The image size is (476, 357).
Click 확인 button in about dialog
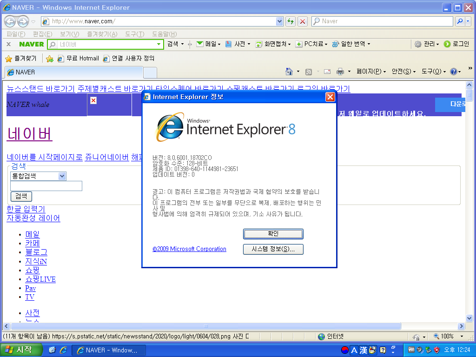point(273,234)
